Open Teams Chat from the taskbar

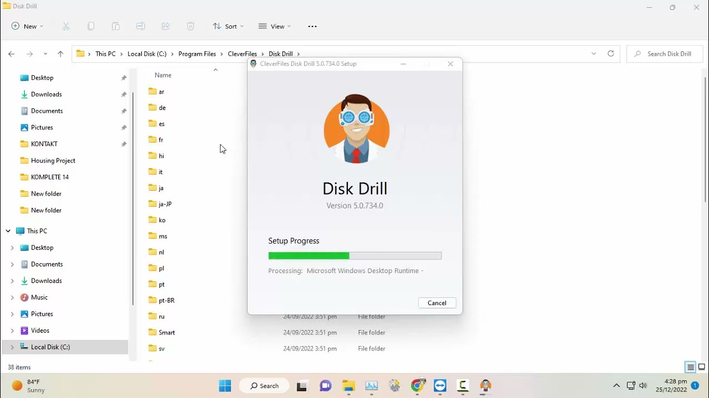point(325,386)
